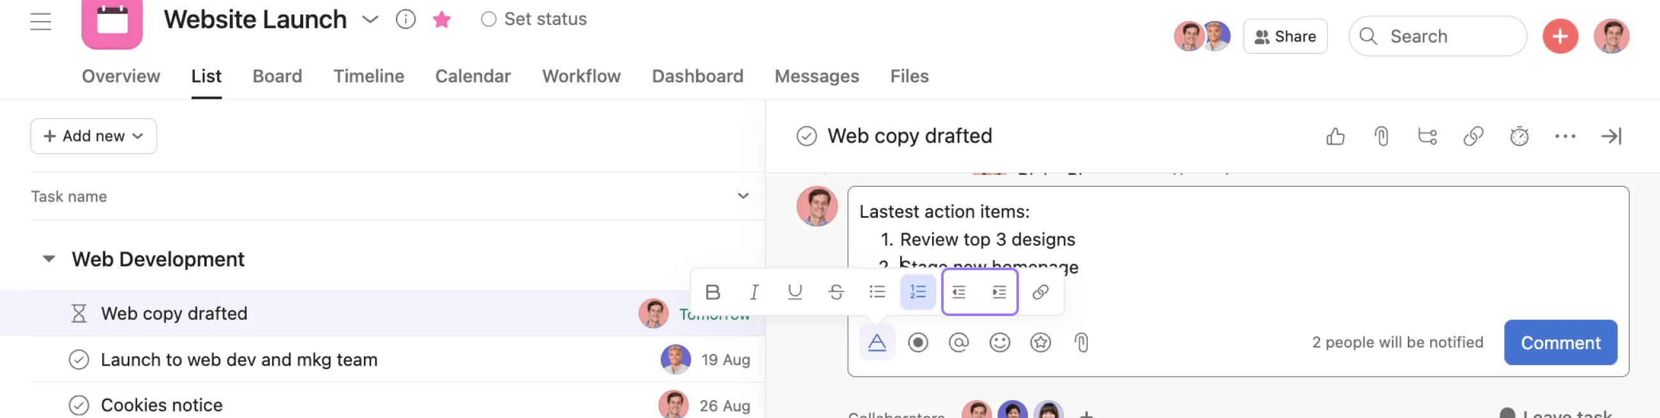This screenshot has width=1660, height=418.
Task: Switch to the Board tab
Action: tap(277, 76)
